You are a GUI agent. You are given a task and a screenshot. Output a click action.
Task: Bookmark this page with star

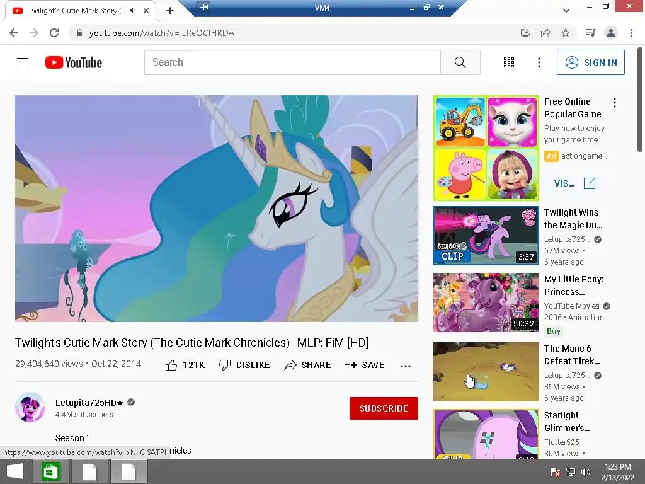(x=566, y=33)
